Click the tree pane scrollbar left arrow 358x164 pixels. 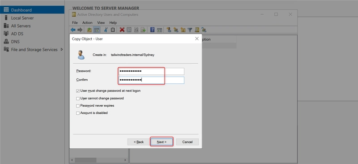tap(72, 160)
